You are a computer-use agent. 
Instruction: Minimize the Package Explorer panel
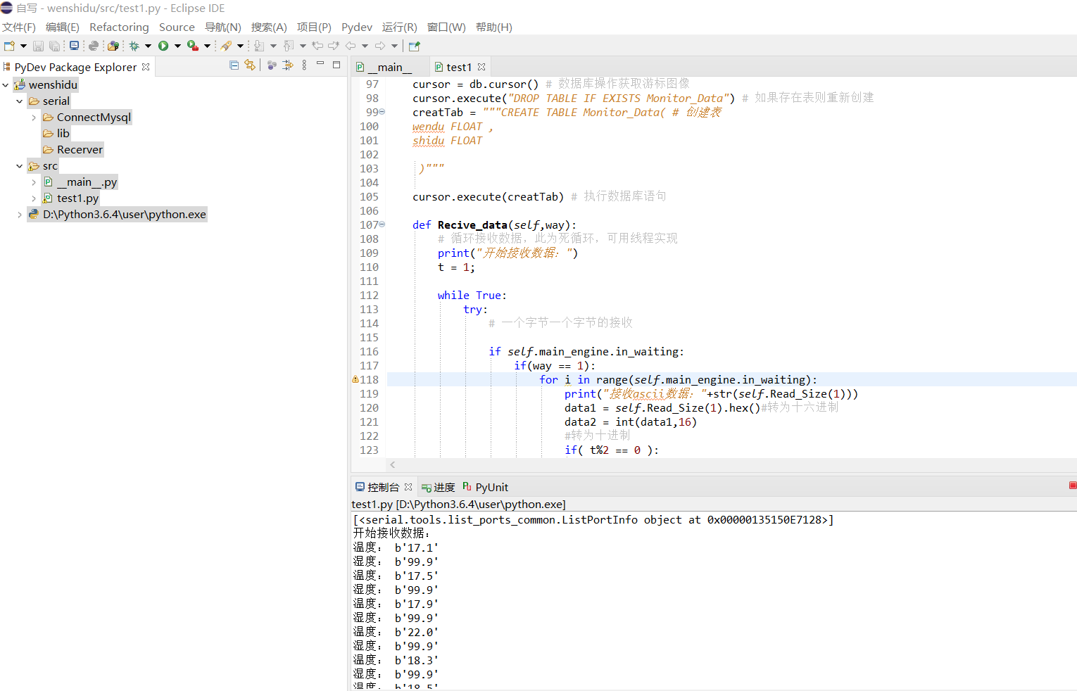point(320,63)
